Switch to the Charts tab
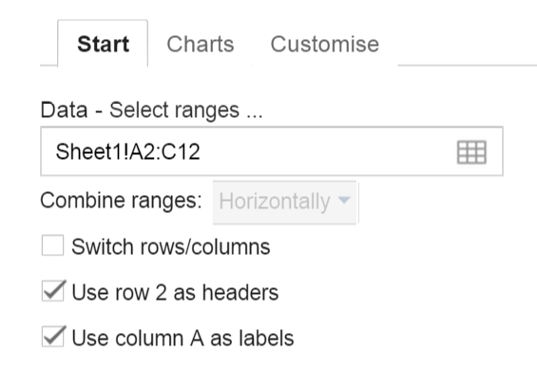Screen dimensions: 537x371 coord(201,44)
